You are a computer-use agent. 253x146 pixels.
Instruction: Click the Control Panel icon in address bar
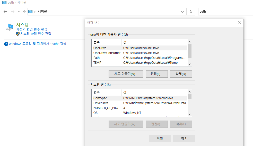pos(30,12)
